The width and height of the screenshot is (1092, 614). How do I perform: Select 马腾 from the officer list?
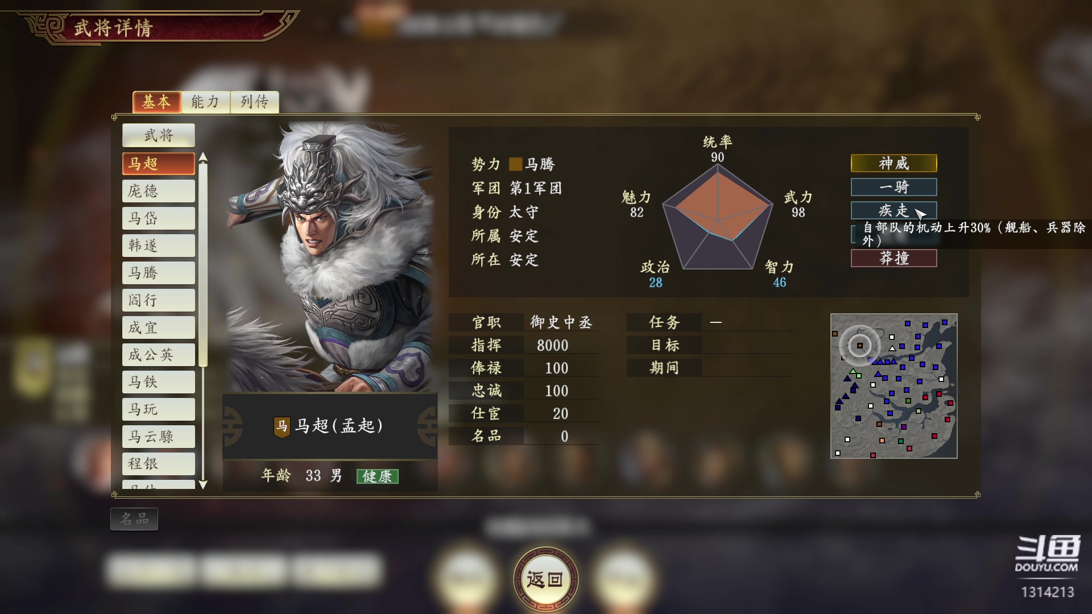(159, 273)
